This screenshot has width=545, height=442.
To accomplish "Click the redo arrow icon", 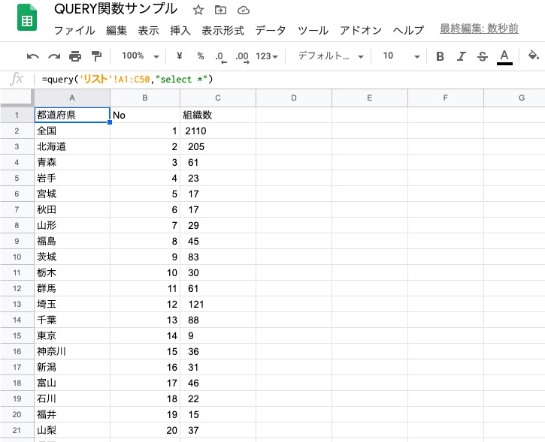I will 53,56.
